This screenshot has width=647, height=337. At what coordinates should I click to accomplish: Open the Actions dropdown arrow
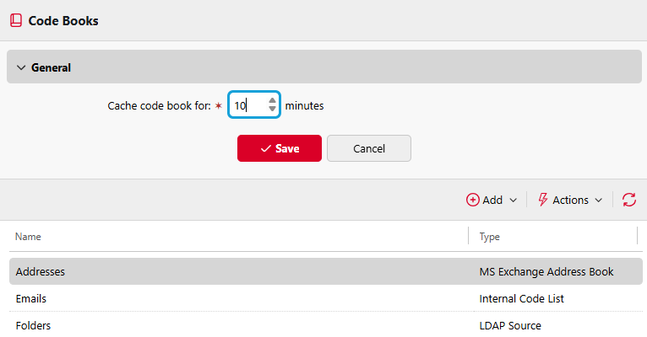(598, 201)
